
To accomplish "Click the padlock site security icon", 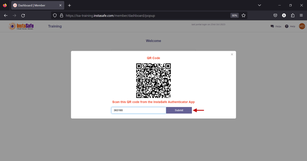I will tap(61, 16).
